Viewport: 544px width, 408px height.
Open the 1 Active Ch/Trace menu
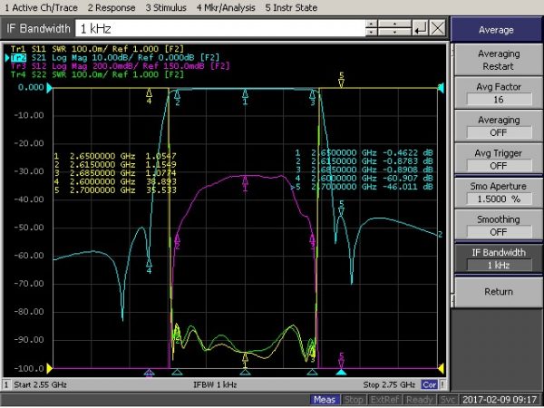pos(41,7)
